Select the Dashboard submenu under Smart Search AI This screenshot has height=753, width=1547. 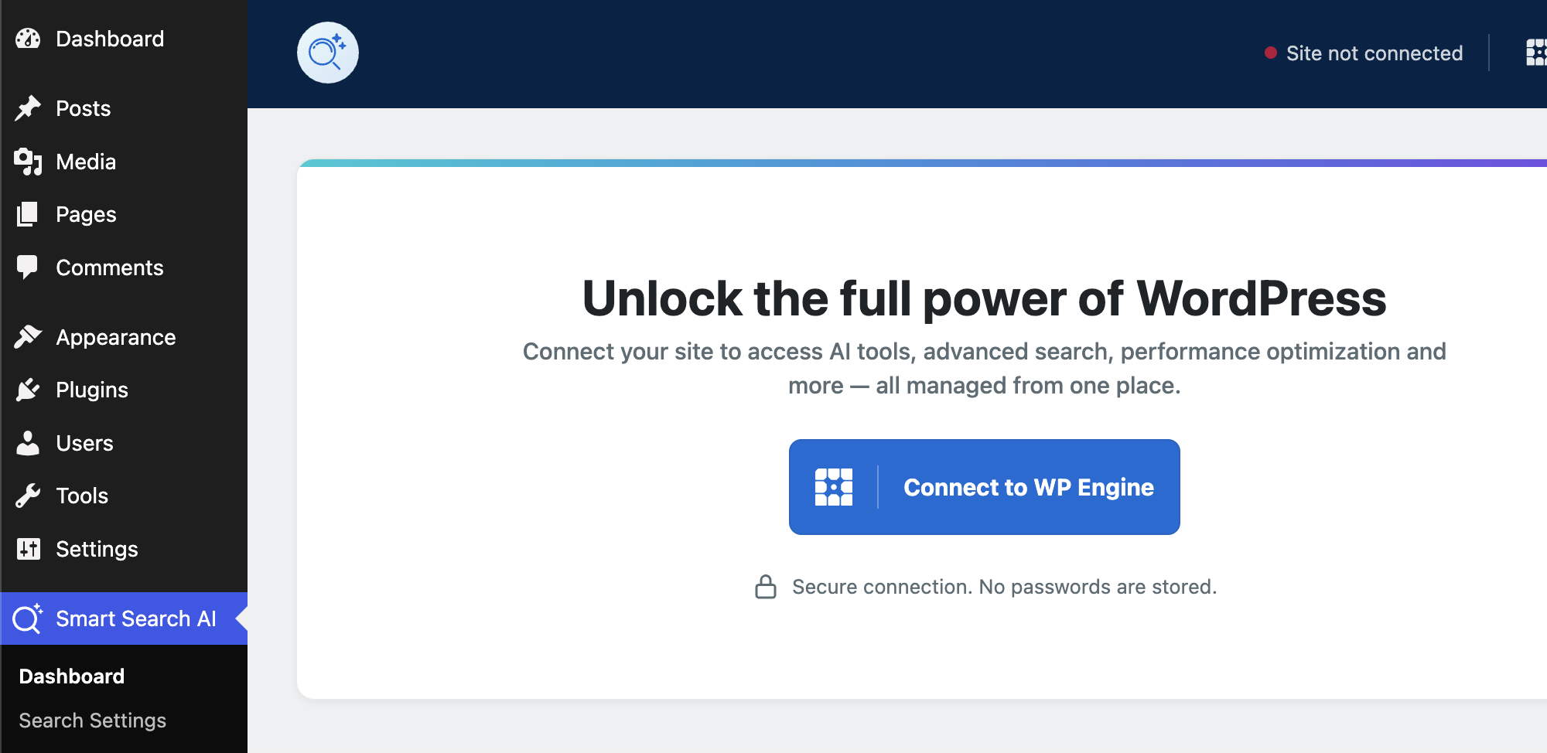[x=72, y=676]
